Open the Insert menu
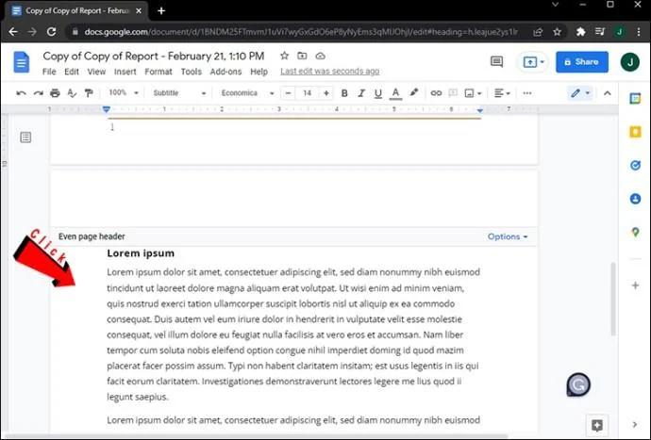This screenshot has height=440, width=651. [x=125, y=72]
